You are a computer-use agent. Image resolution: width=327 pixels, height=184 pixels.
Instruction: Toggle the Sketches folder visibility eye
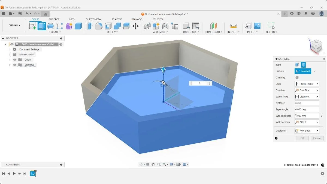coord(15,65)
